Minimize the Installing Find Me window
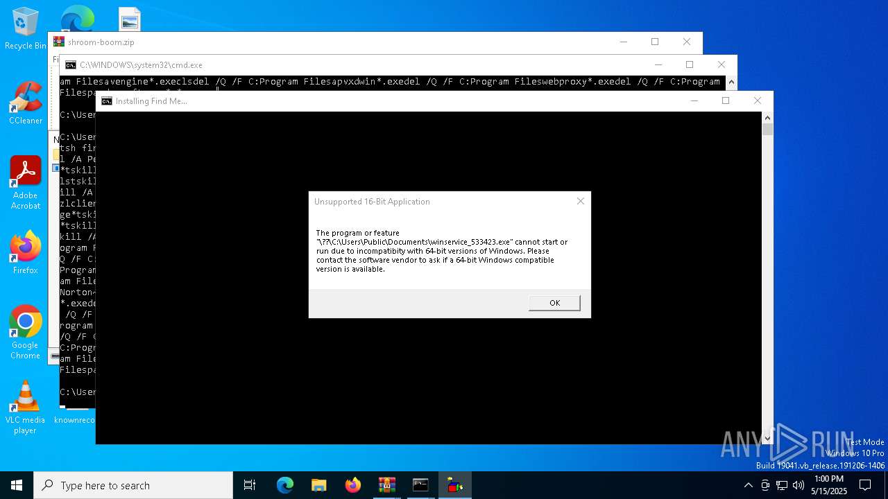The height and width of the screenshot is (499, 888). tap(694, 100)
